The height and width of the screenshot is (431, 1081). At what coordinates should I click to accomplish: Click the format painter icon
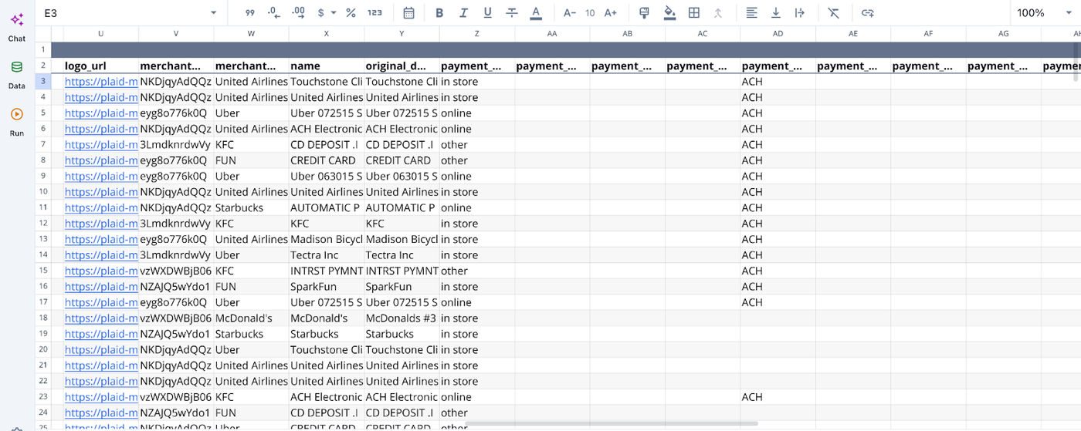coord(645,12)
